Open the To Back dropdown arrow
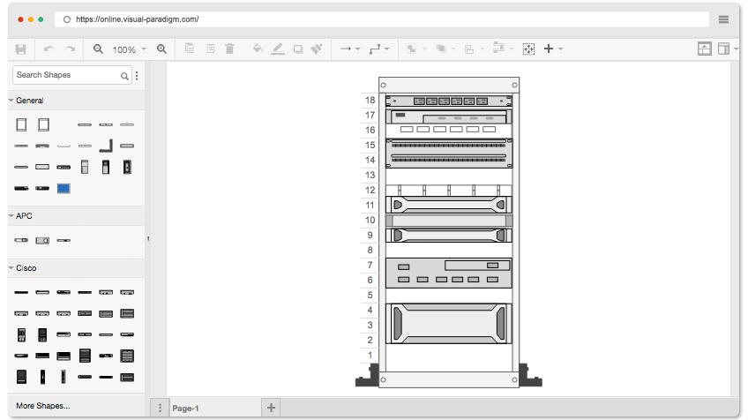Viewport: 748px width, 420px height. [453, 49]
